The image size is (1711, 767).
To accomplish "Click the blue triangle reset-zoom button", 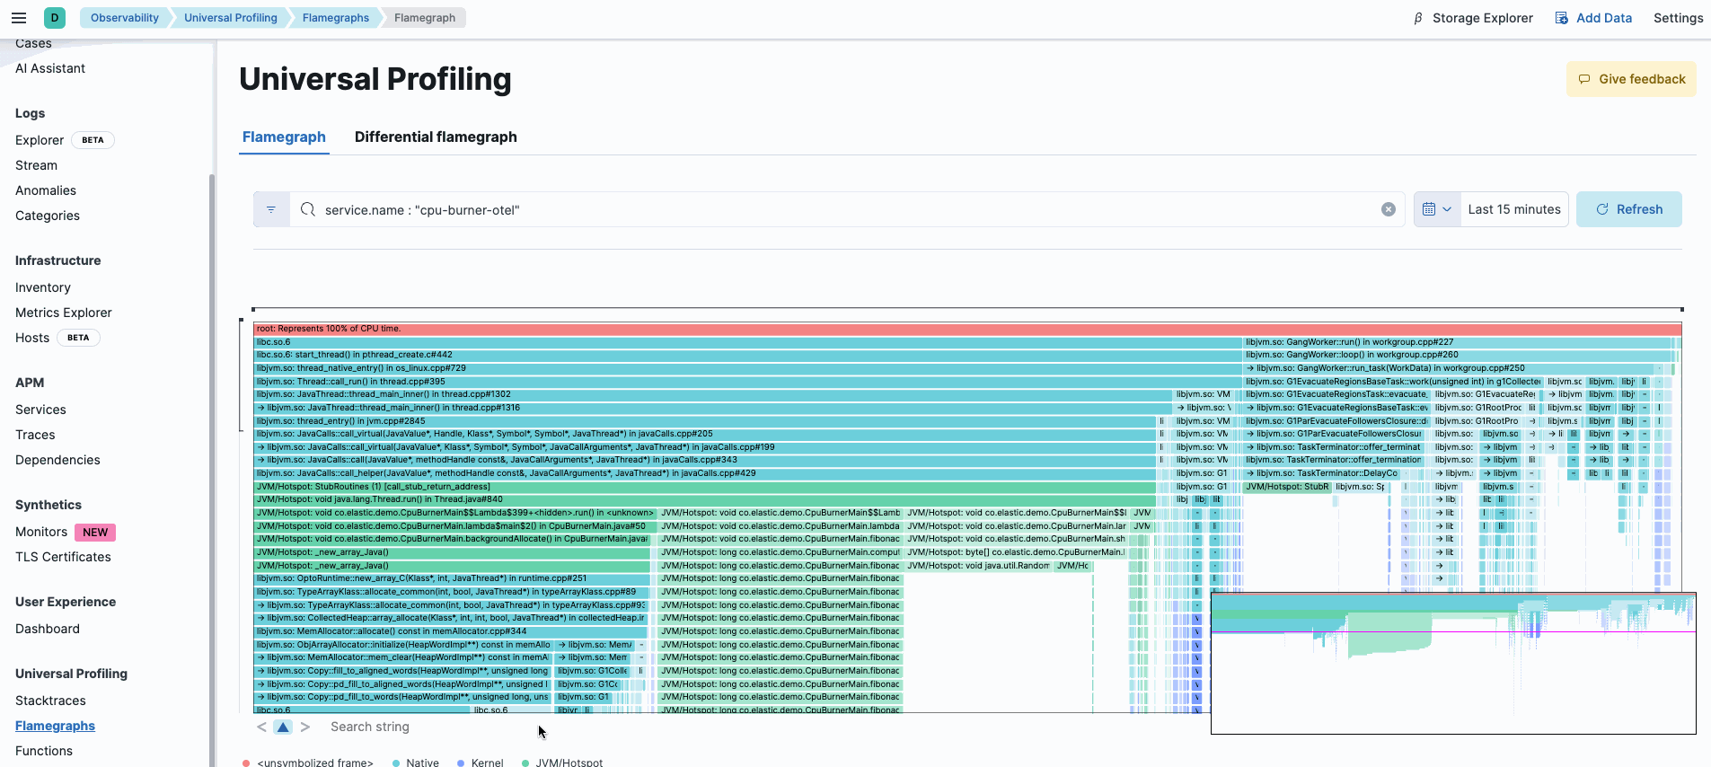I will [283, 727].
